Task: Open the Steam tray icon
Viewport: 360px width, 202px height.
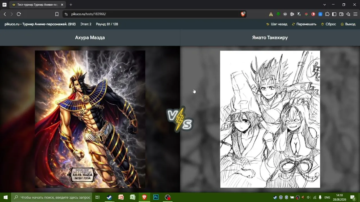Action: click(x=275, y=198)
